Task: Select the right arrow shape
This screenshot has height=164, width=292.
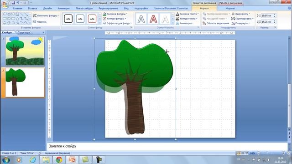Action: (x=5, y=23)
